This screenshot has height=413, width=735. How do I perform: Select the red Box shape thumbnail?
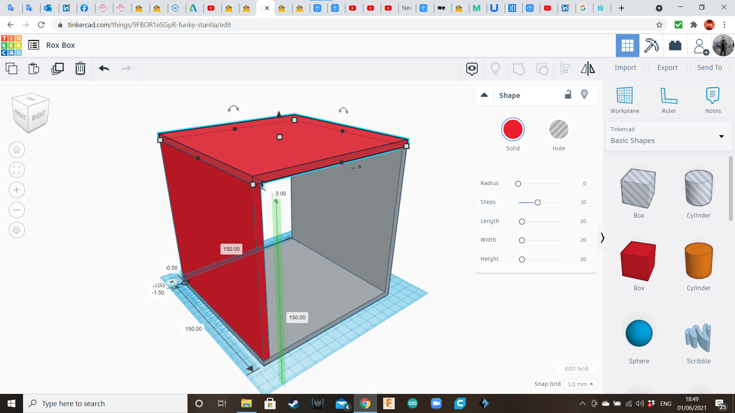pyautogui.click(x=638, y=261)
